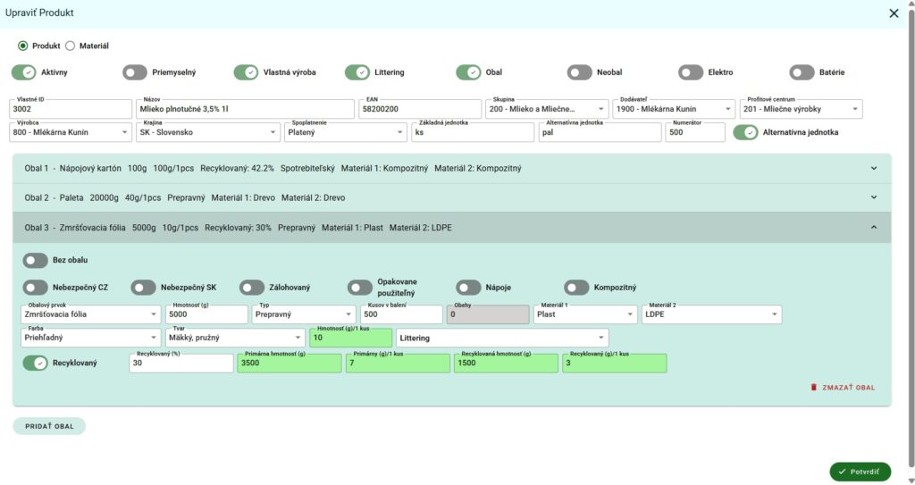This screenshot has width=915, height=485.
Task: Select the Materiál radio button
Action: (x=71, y=46)
